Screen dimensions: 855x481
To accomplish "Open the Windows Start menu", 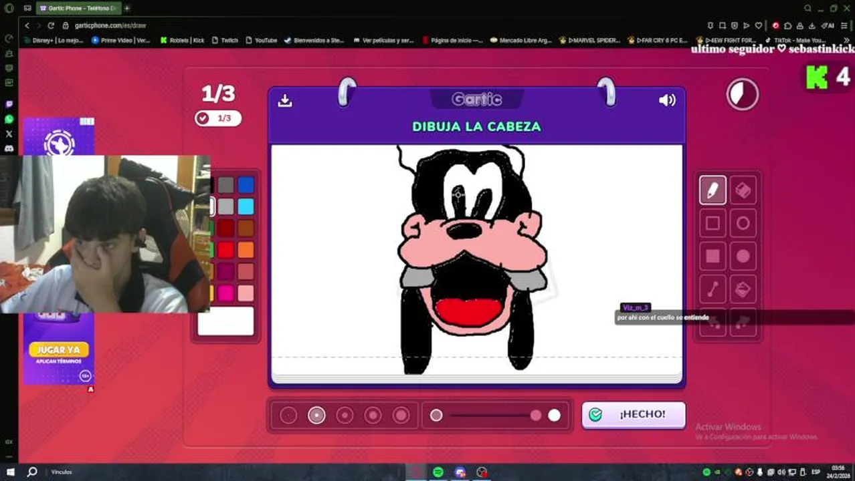I will [10, 472].
